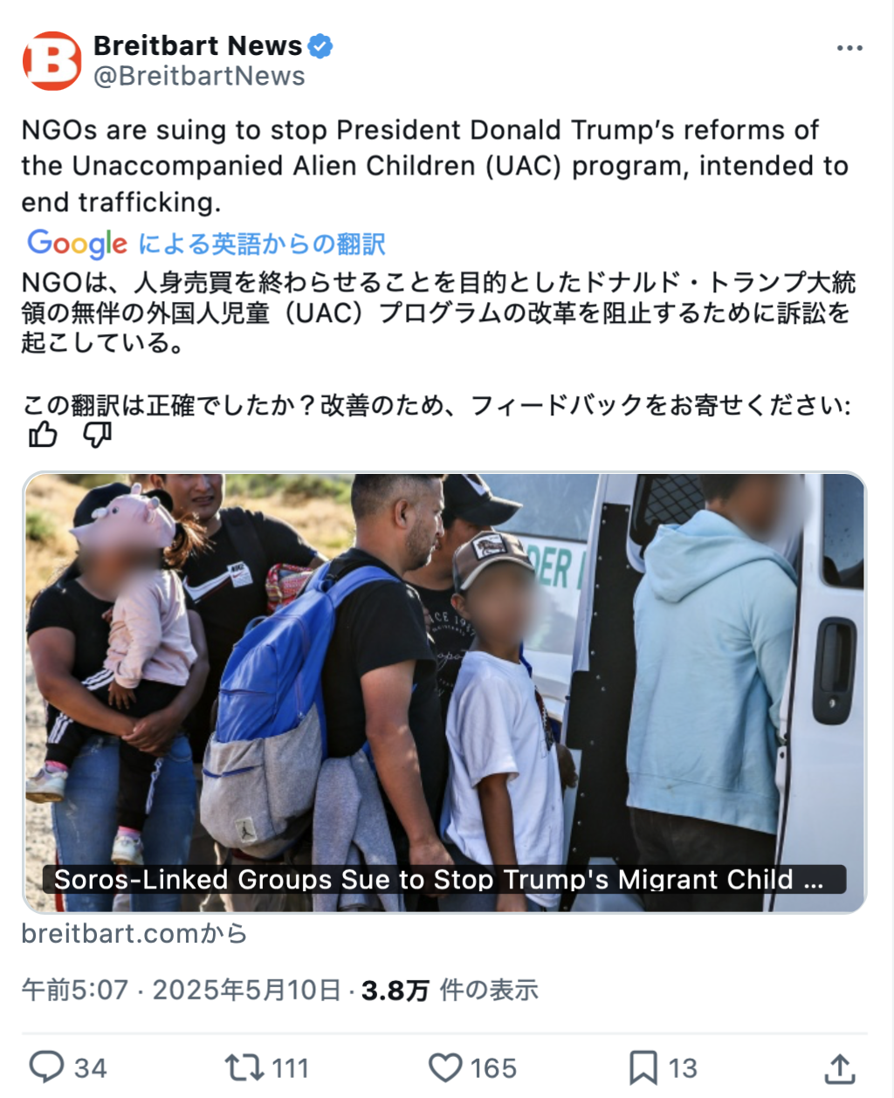The height and width of the screenshot is (1098, 894).
Task: Click the reply comment icon
Action: pos(46,1067)
